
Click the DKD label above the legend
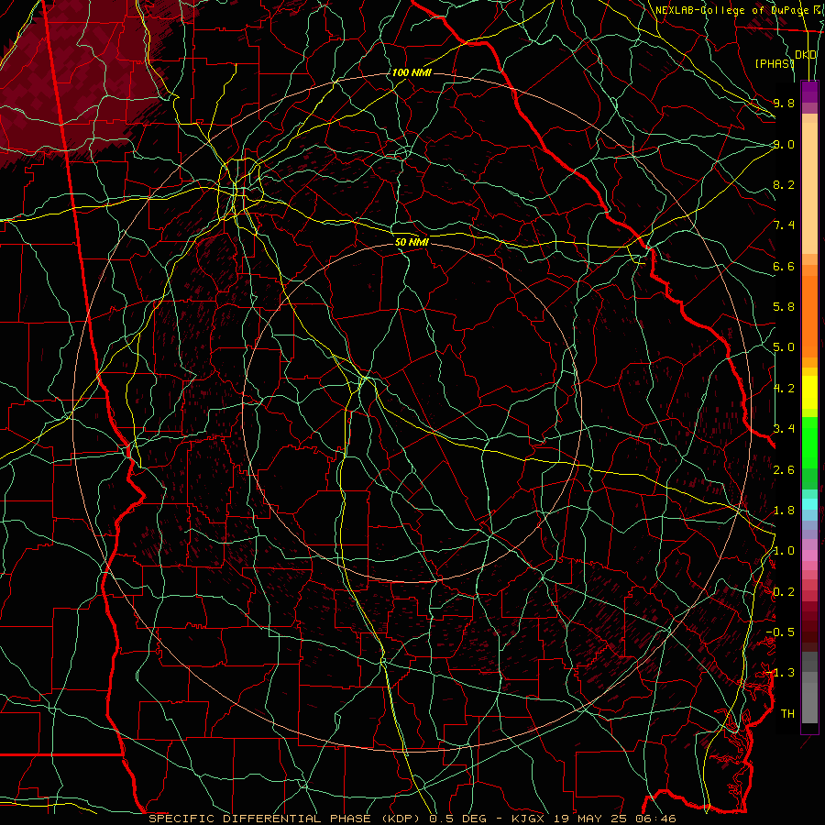806,55
